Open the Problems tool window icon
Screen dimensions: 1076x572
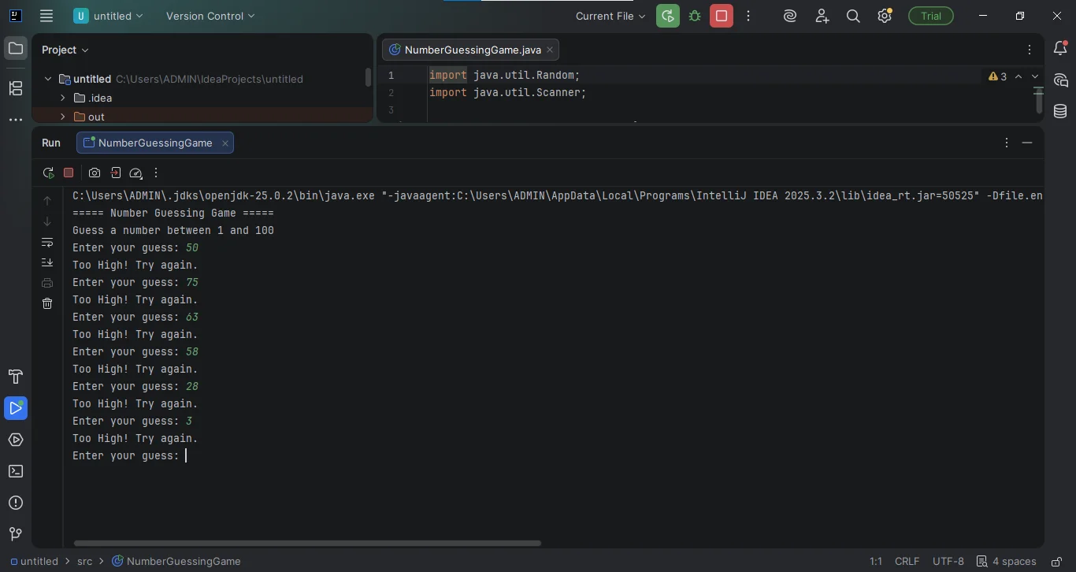16,503
